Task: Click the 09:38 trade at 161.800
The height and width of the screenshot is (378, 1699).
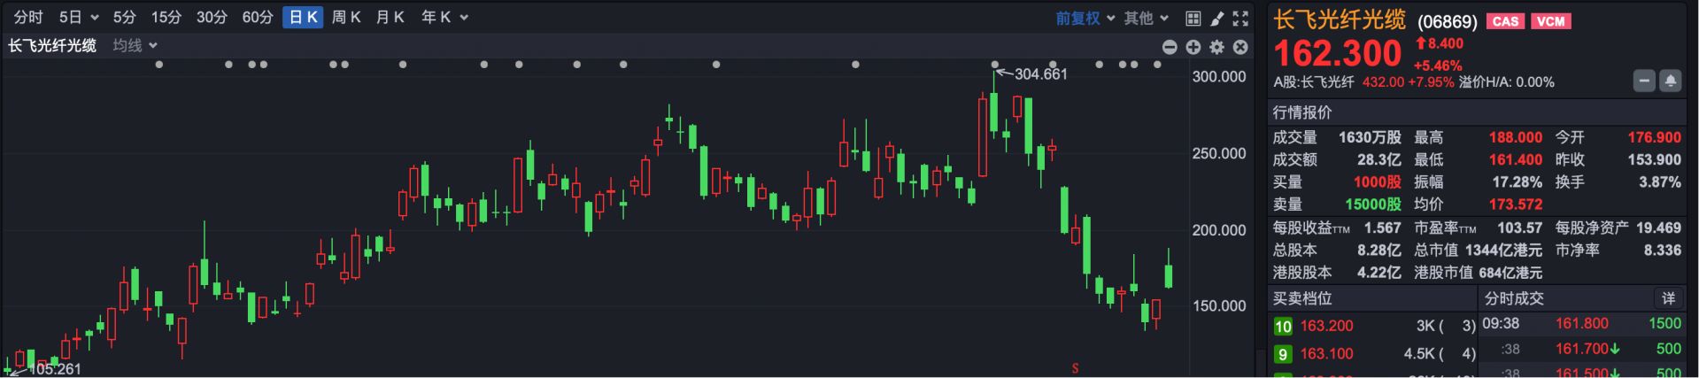Action: (x=1581, y=324)
